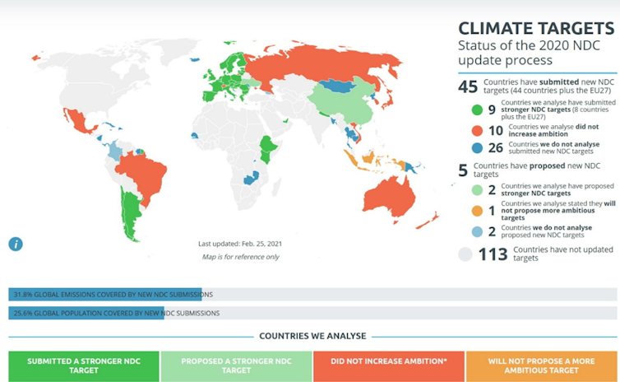Click the light green proposed stronger targets dot
This screenshot has height=382, width=620.
point(467,192)
